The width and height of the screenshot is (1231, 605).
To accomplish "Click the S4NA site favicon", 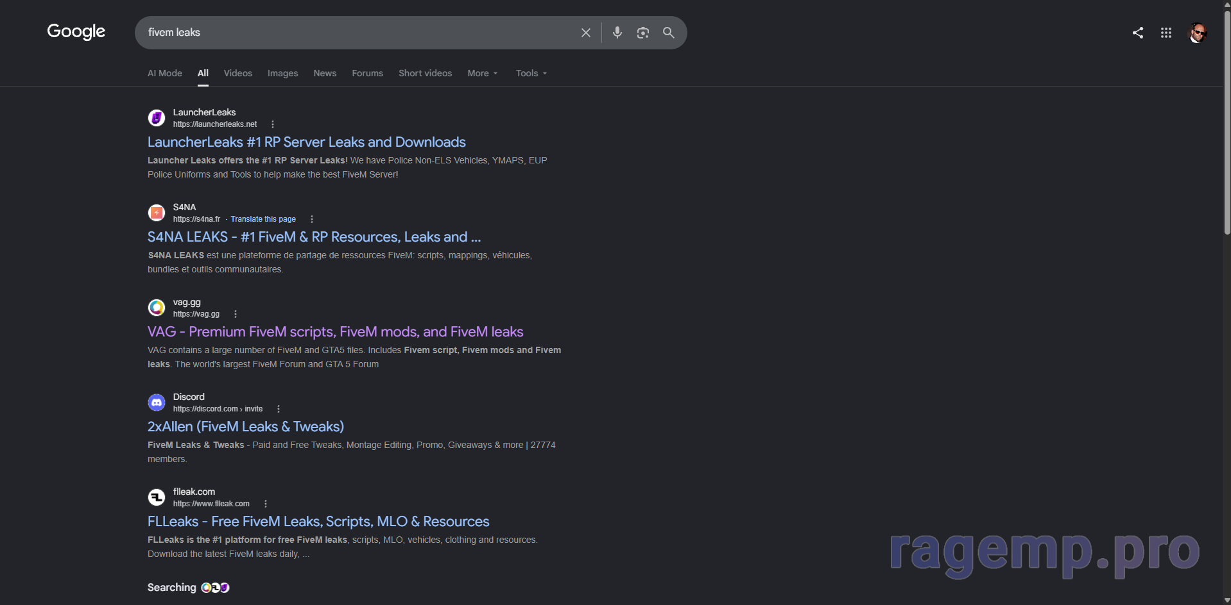I will [157, 213].
